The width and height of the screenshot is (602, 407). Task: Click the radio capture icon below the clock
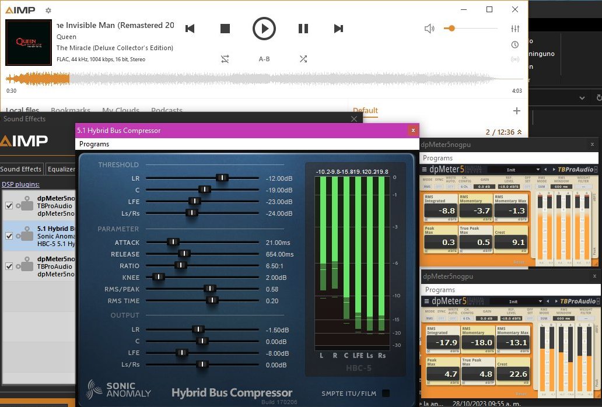click(x=515, y=59)
